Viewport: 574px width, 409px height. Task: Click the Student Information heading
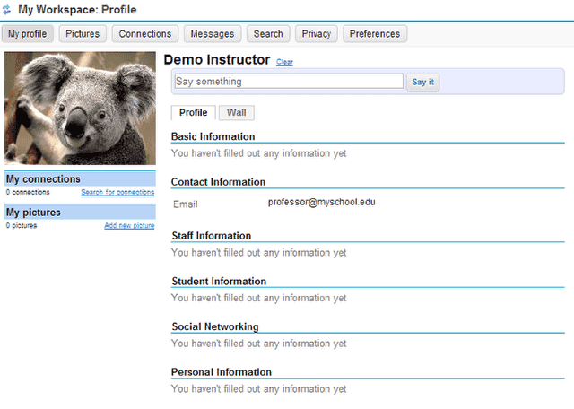coord(219,282)
